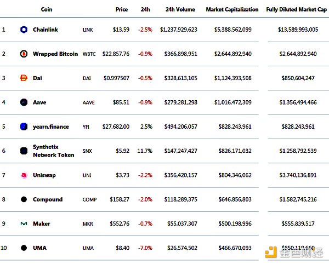This screenshot has height=264, width=329.
Task: Click the yearn.finance logo icon
Action: click(x=24, y=127)
